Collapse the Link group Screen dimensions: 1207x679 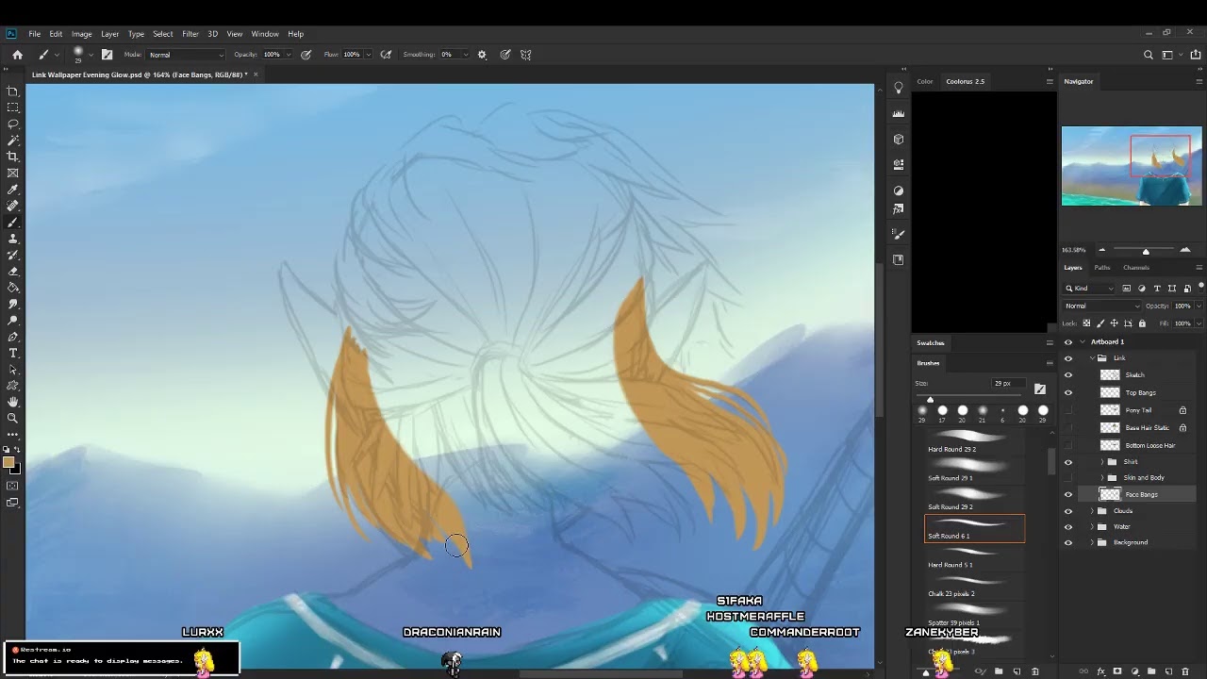[x=1091, y=358]
